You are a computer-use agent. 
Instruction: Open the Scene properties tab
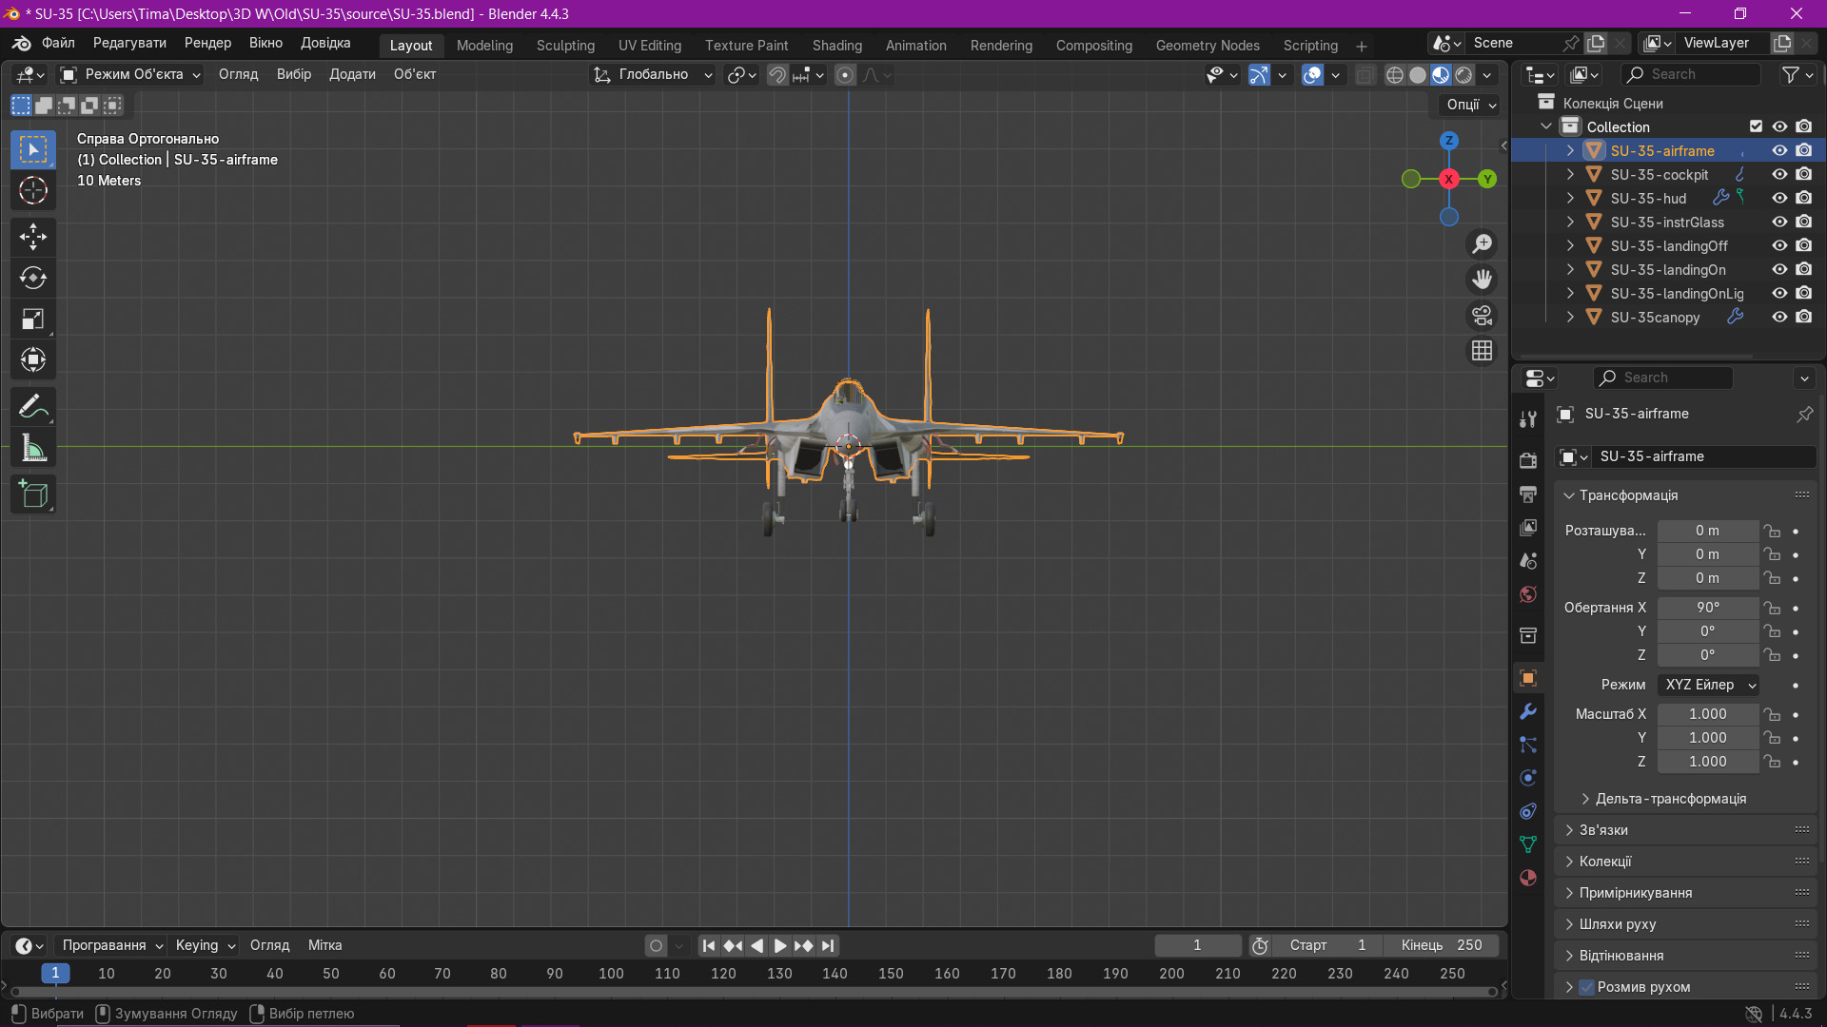1528,561
